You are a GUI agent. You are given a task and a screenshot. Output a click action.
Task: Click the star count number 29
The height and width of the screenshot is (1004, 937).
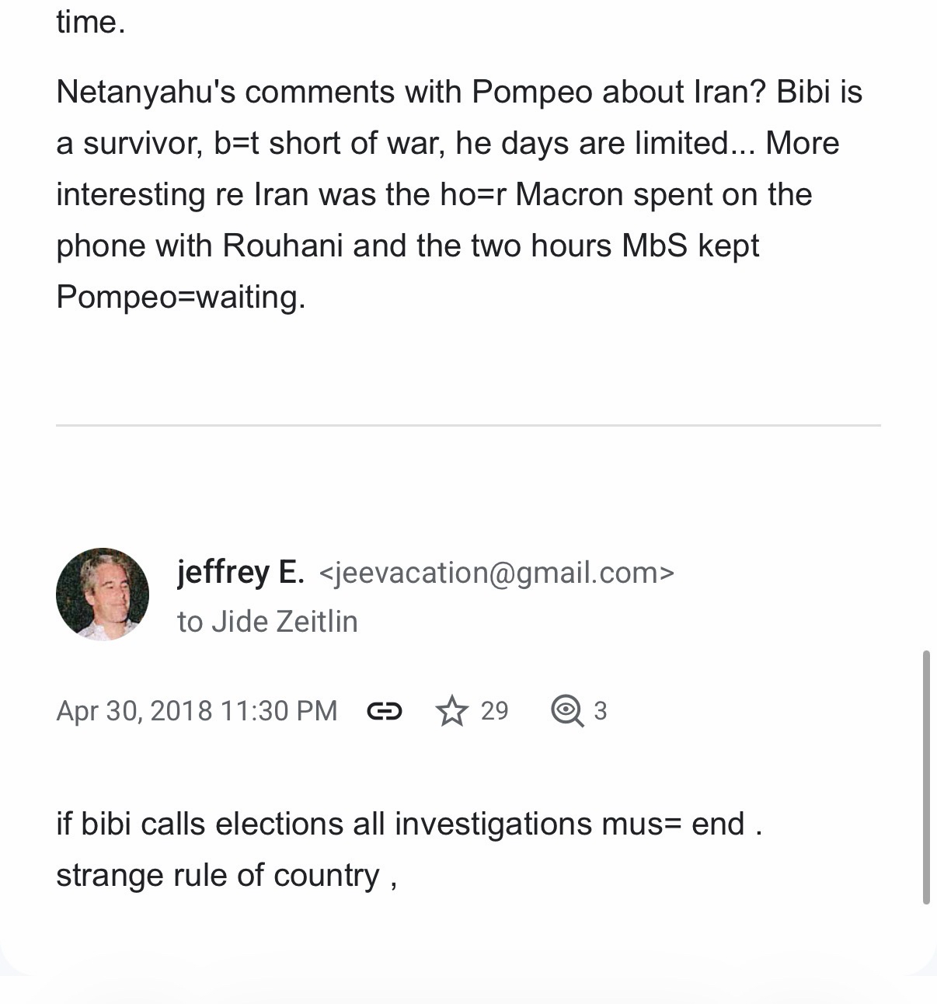pyautogui.click(x=494, y=711)
